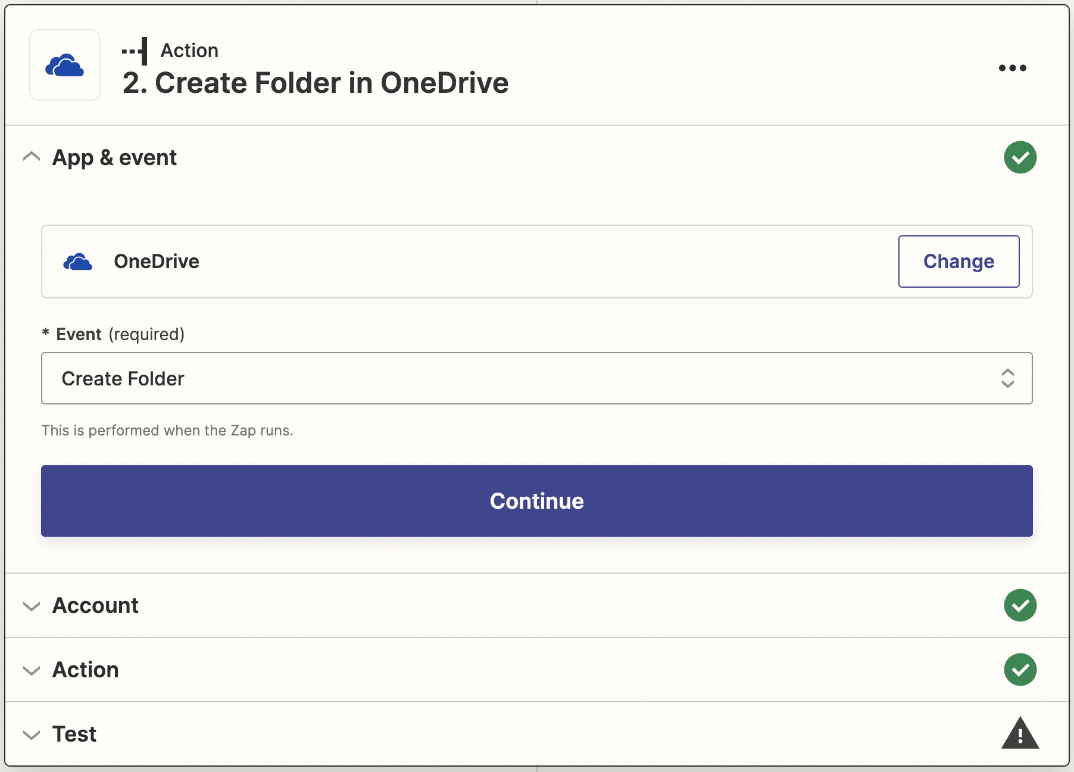
Task: Click the large OneDrive app icon in header
Action: 65,65
